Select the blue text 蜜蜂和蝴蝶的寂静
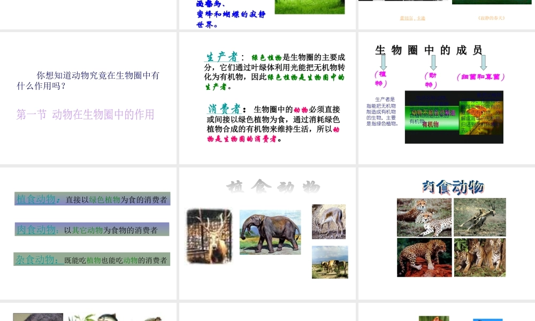535x321 pixels. 231,14
